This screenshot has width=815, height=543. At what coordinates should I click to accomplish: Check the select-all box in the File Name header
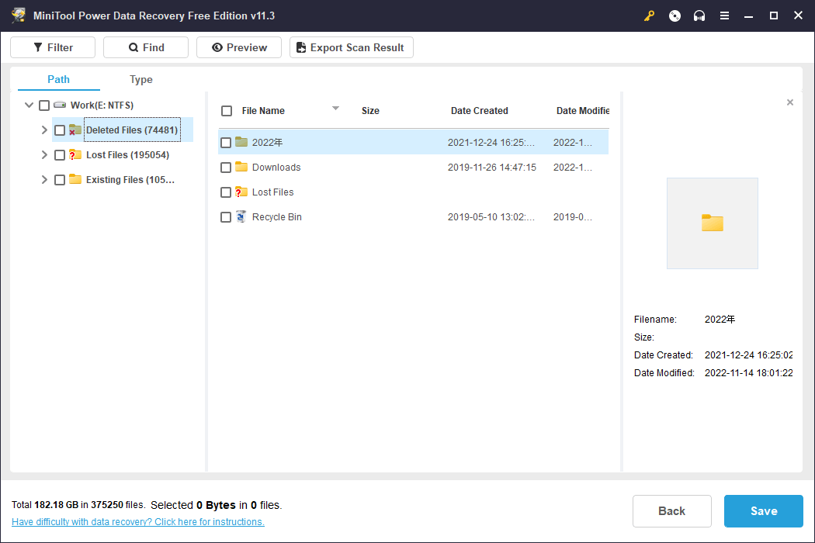point(227,111)
